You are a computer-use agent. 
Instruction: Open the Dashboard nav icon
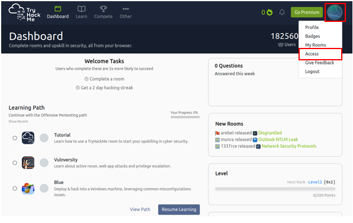pyautogui.click(x=58, y=9)
